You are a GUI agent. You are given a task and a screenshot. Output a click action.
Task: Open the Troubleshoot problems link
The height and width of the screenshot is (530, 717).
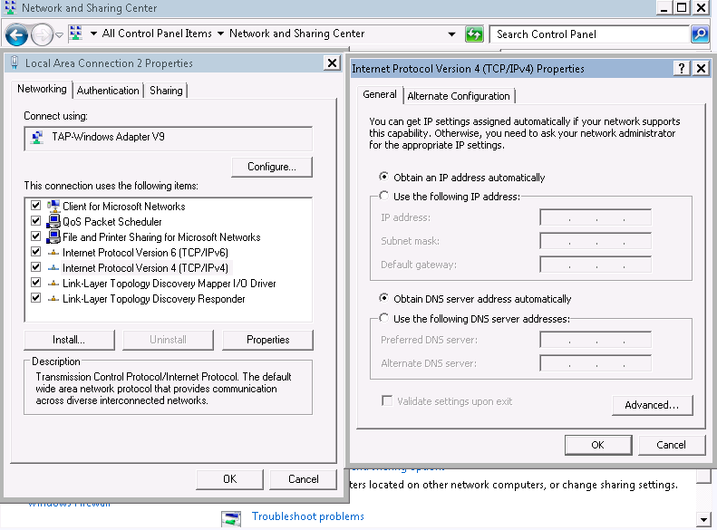coord(308,516)
